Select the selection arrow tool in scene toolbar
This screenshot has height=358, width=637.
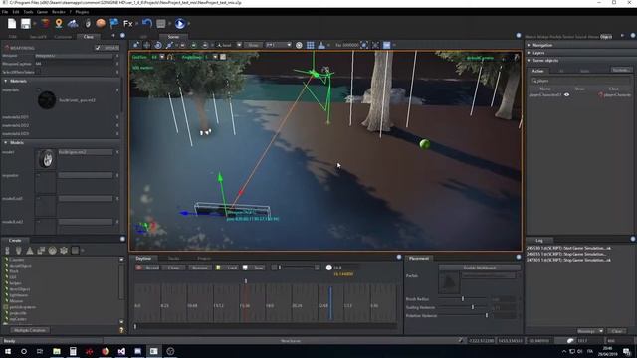136,45
